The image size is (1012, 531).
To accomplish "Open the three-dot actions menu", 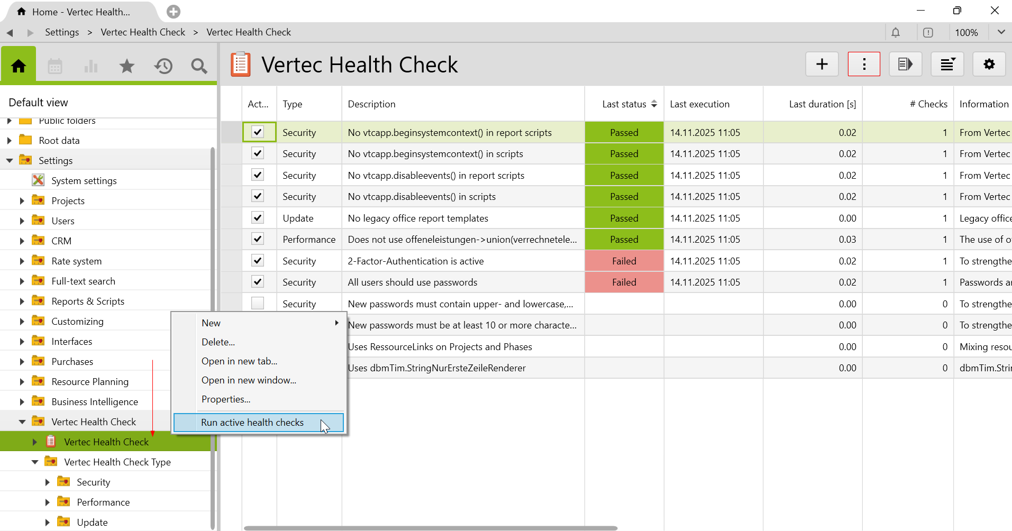I will (x=864, y=65).
